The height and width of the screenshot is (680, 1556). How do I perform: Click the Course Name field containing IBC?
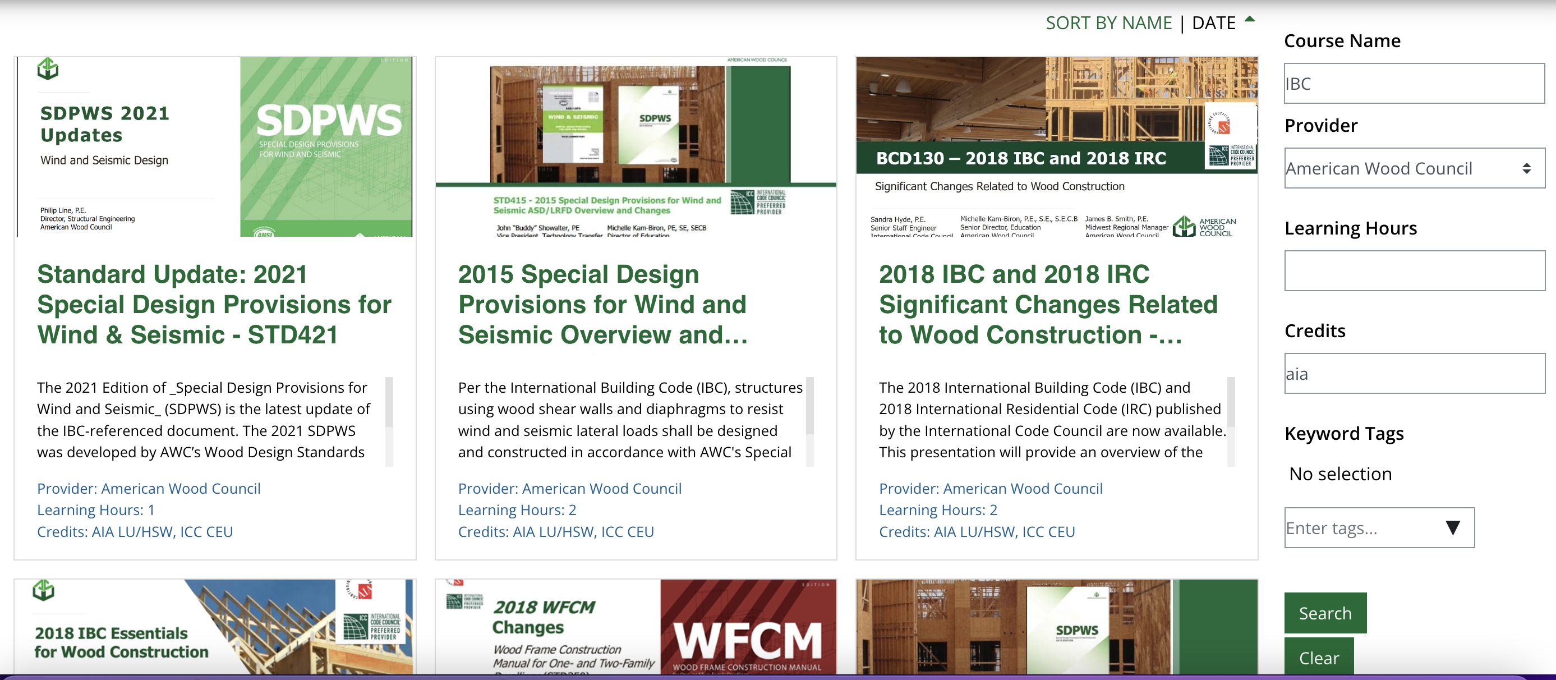[1414, 84]
